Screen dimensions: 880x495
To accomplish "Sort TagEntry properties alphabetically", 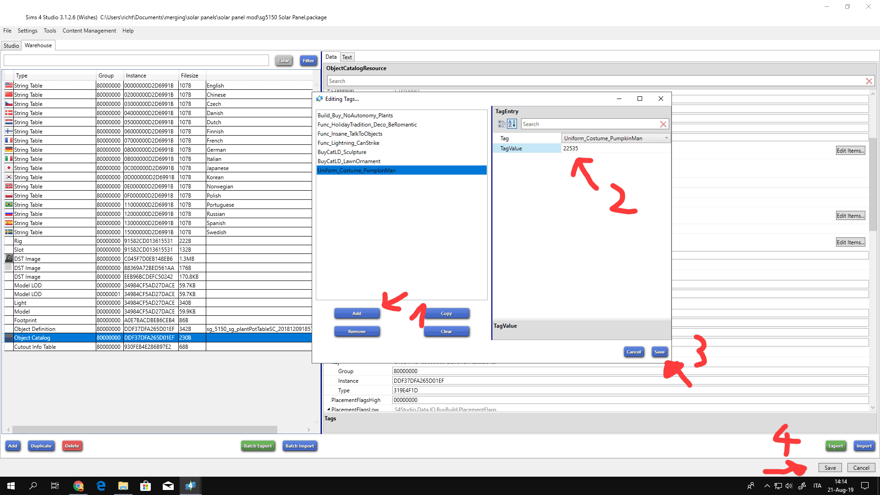I will click(x=512, y=124).
